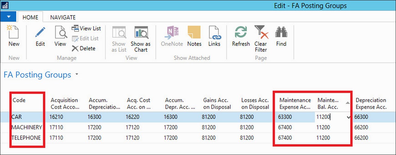
Task: Click Delete in Manage group
Action: [x=83, y=48]
